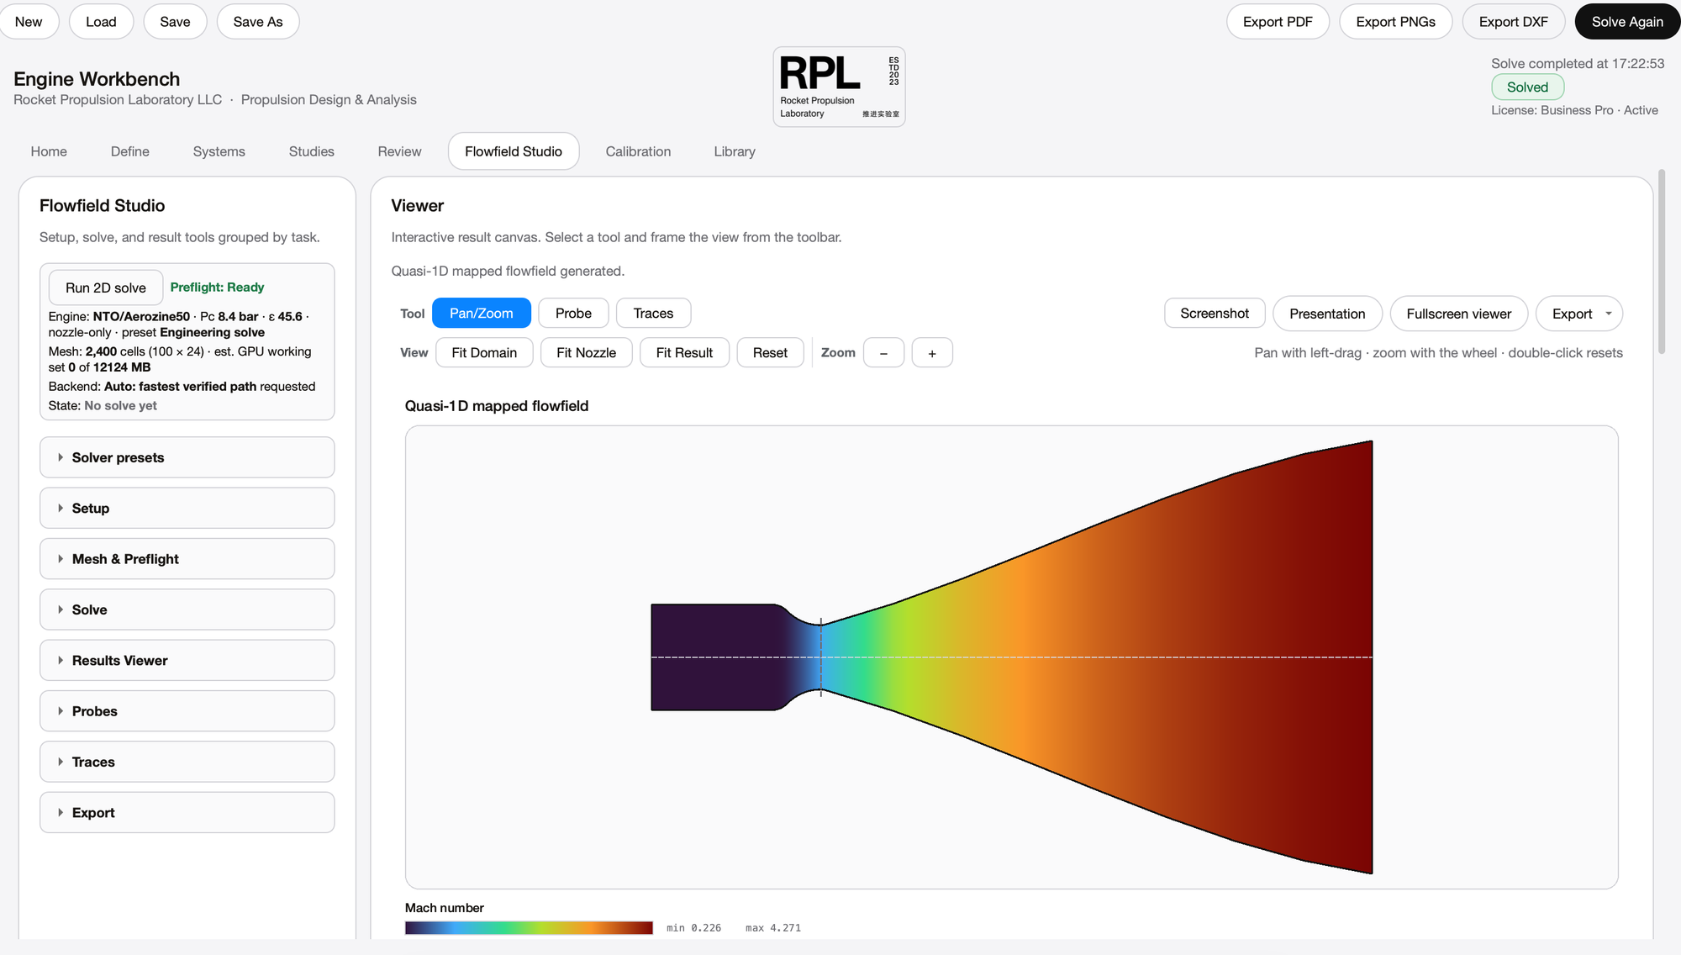
Task: Click 'Solve completed at 17:22:53' text
Action: click(x=1578, y=63)
